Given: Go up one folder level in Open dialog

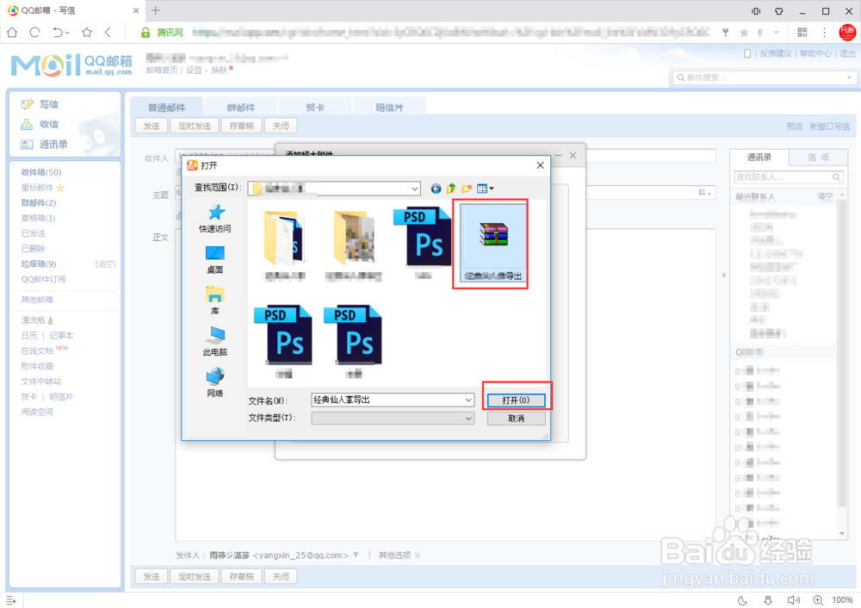Looking at the screenshot, I should tap(451, 189).
